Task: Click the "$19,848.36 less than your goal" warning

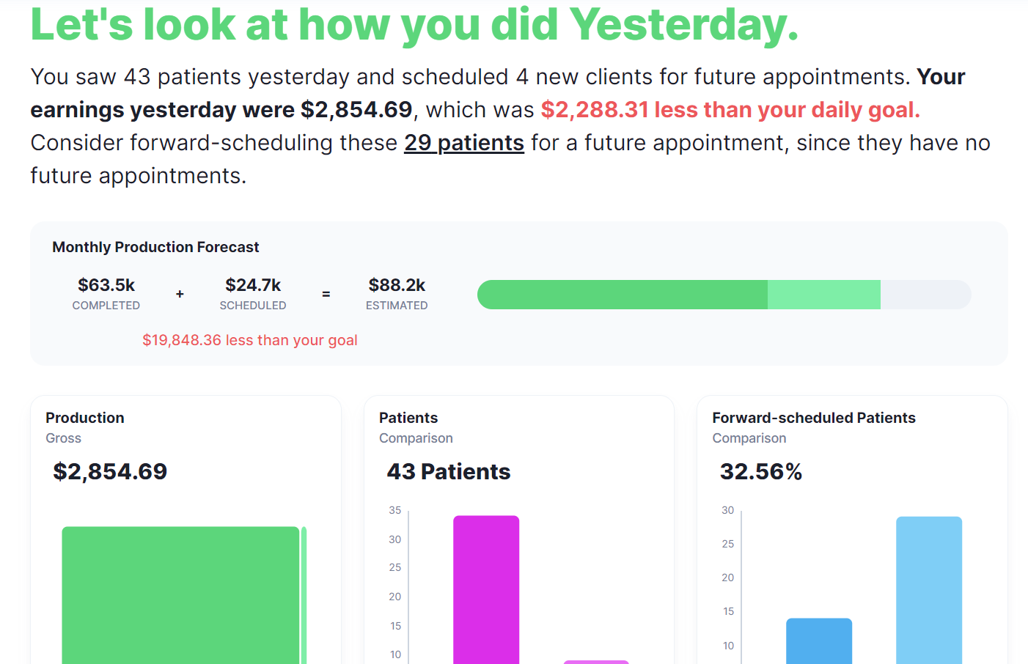Action: tap(250, 340)
